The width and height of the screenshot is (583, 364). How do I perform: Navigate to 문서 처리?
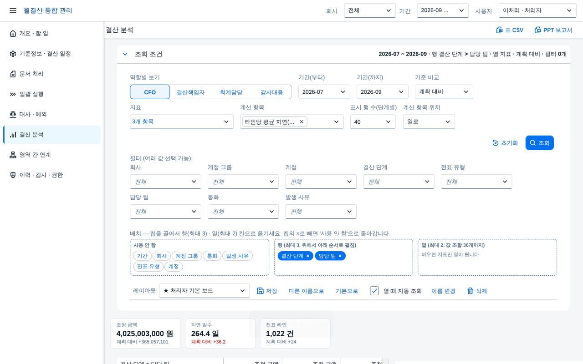[x=52, y=74]
